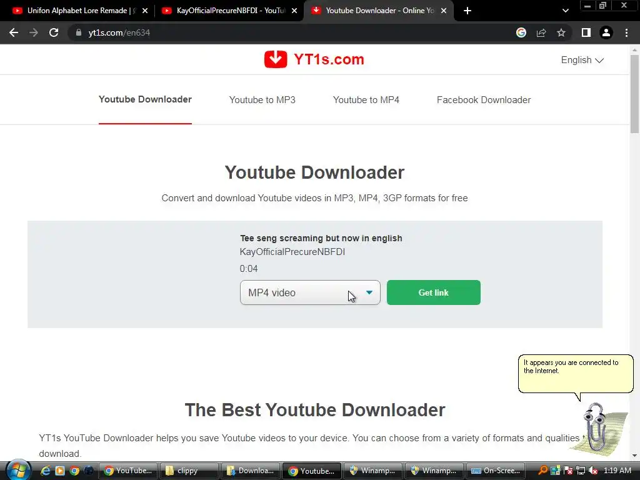This screenshot has height=480, width=640.
Task: Open the Youtube to MP4 page
Action: (366, 99)
